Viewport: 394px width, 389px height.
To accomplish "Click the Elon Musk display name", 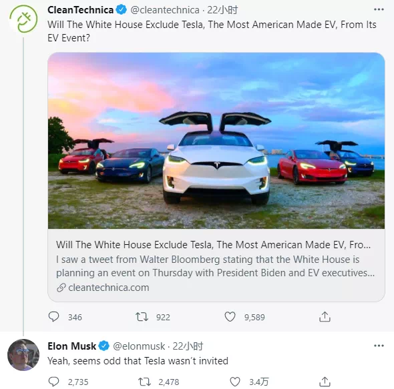I will 72,346.
